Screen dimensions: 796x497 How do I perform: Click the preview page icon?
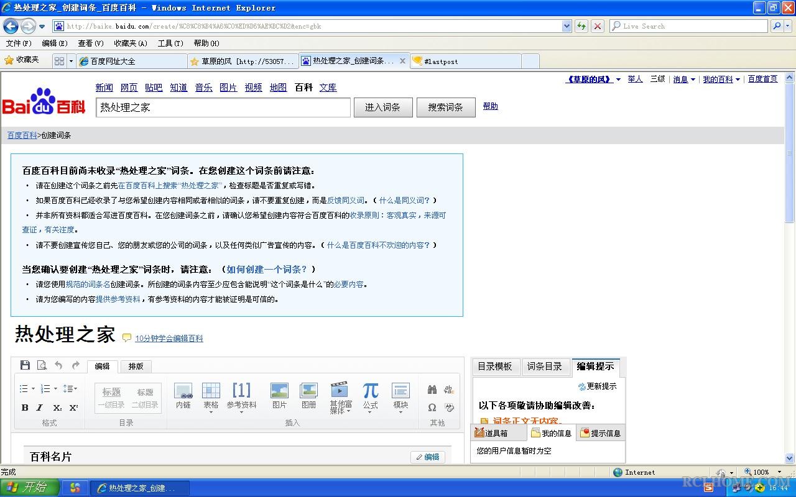tap(42, 365)
